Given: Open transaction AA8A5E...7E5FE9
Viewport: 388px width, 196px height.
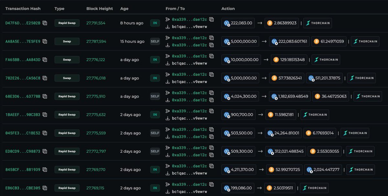Looking at the screenshot, I should click(x=23, y=41).
